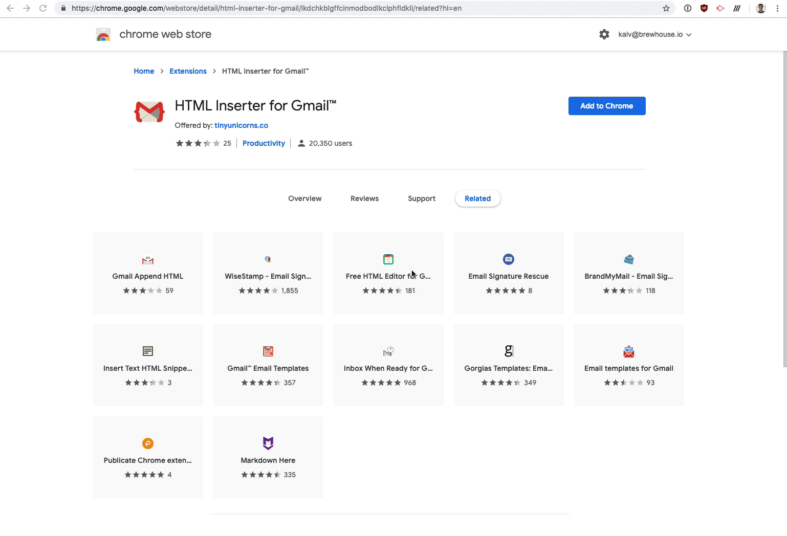
Task: Open Gmail™ Email Templates title
Action: (x=268, y=368)
